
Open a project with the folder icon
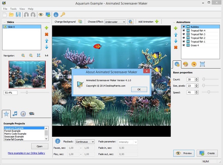[x=11, y=15]
